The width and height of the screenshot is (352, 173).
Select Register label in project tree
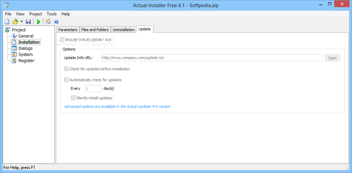point(26,60)
